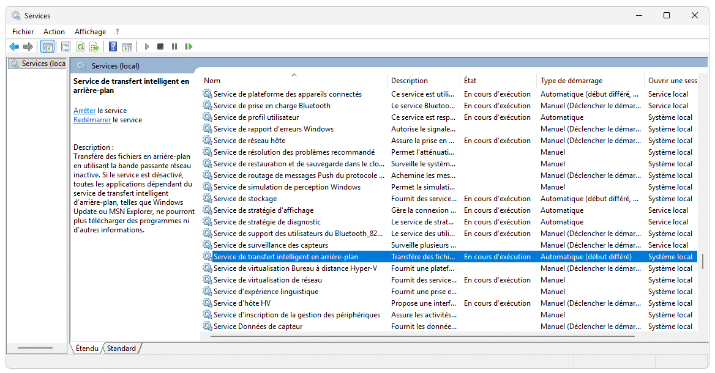Switch to the Standard tab
The height and width of the screenshot is (373, 715).
pyautogui.click(x=121, y=349)
